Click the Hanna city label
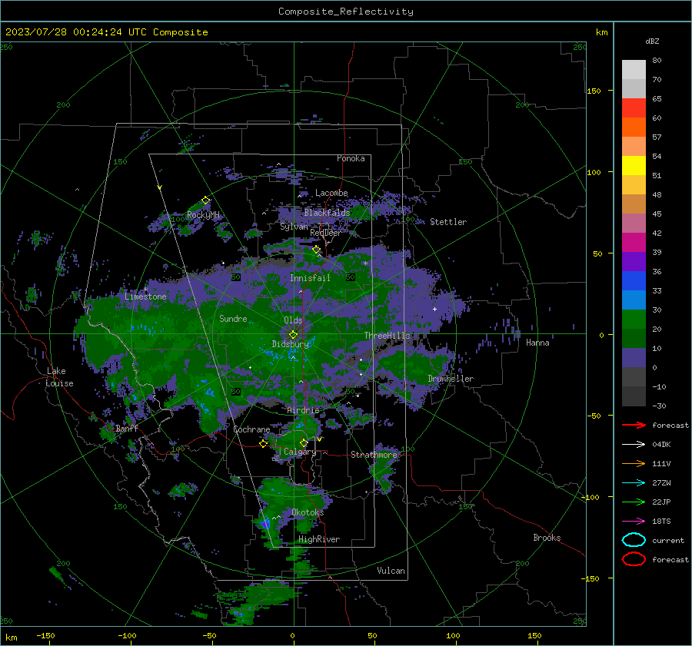The width and height of the screenshot is (692, 646). click(x=537, y=343)
